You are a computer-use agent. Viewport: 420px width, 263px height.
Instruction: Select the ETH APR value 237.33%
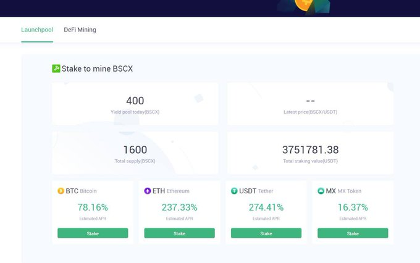click(180, 207)
